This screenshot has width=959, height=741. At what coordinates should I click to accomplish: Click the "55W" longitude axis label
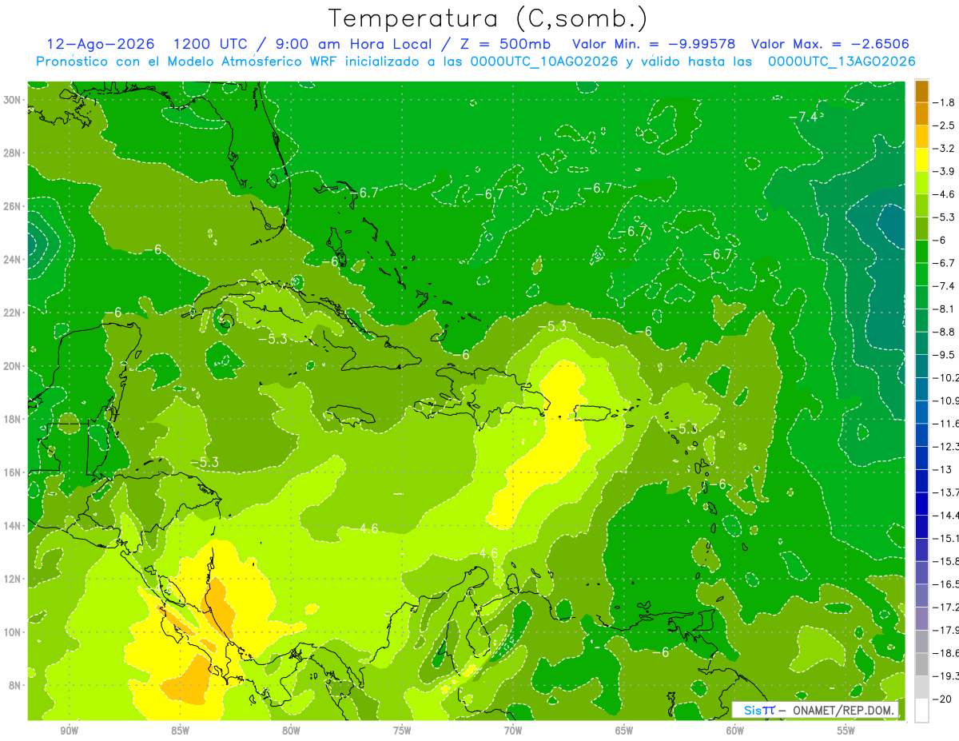(x=846, y=731)
